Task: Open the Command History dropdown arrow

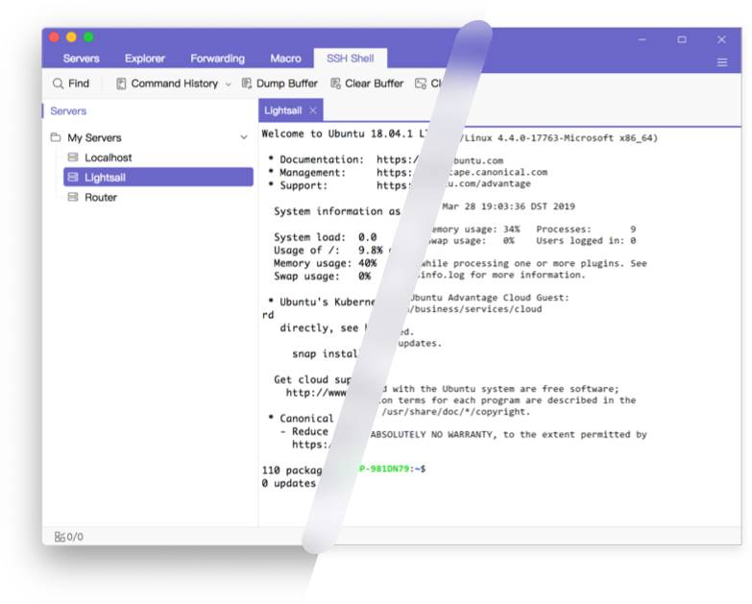Action: [x=229, y=85]
